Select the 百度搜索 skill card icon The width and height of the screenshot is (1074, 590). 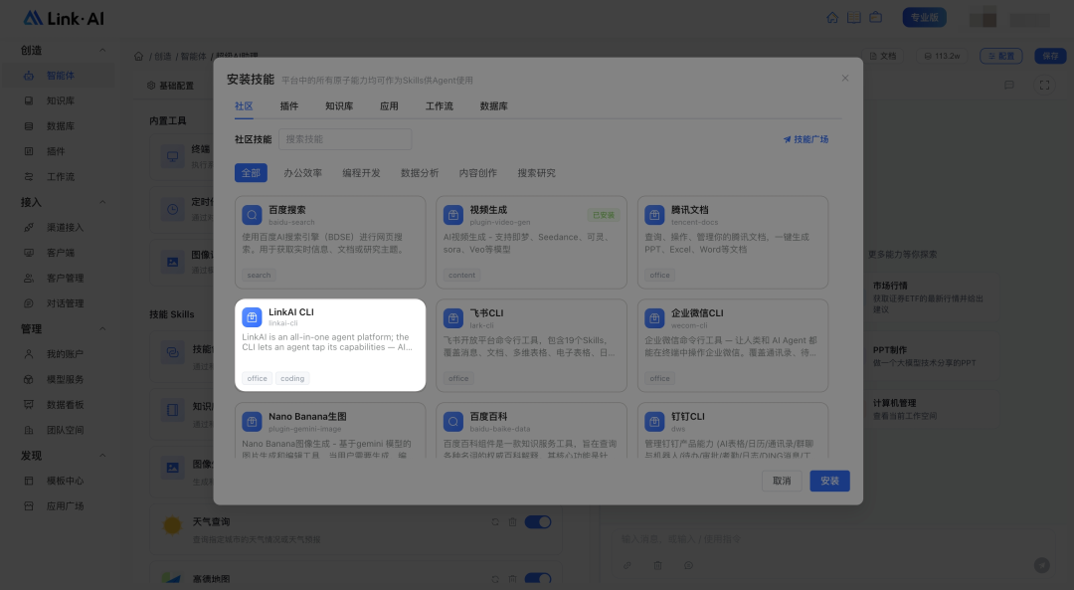point(252,215)
